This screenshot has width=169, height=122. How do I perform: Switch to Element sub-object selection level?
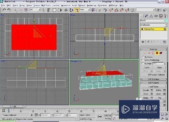pyautogui.click(x=161, y=53)
